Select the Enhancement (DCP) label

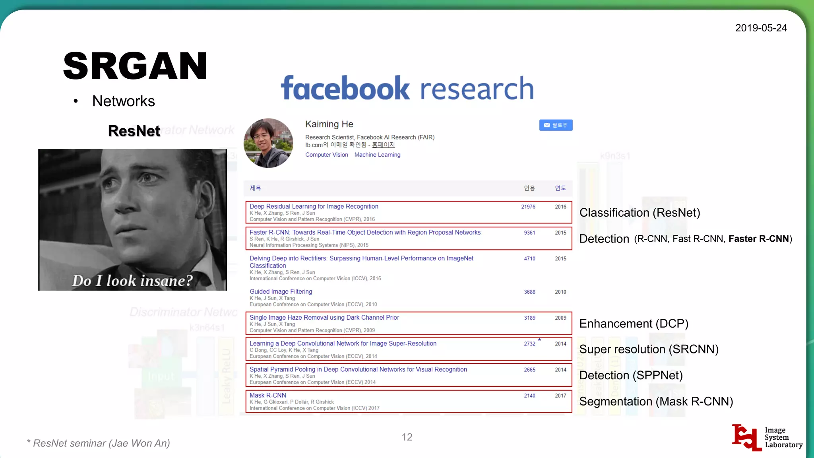coord(634,324)
